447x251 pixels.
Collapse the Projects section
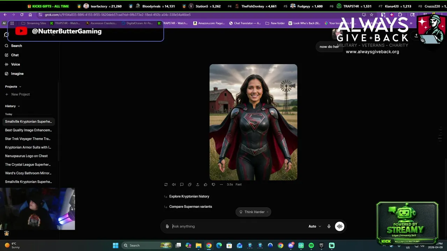point(13,86)
